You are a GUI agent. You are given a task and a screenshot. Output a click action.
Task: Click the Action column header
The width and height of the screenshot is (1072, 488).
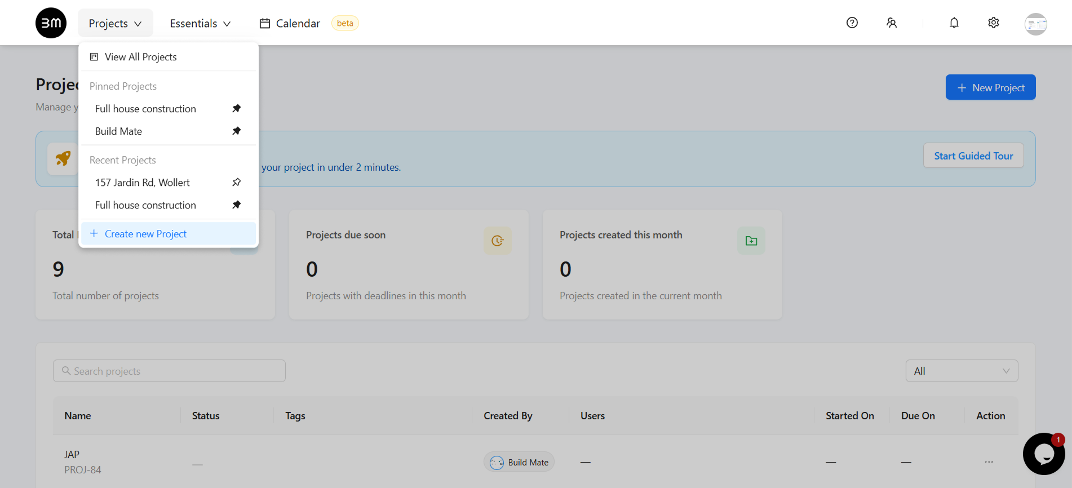990,416
